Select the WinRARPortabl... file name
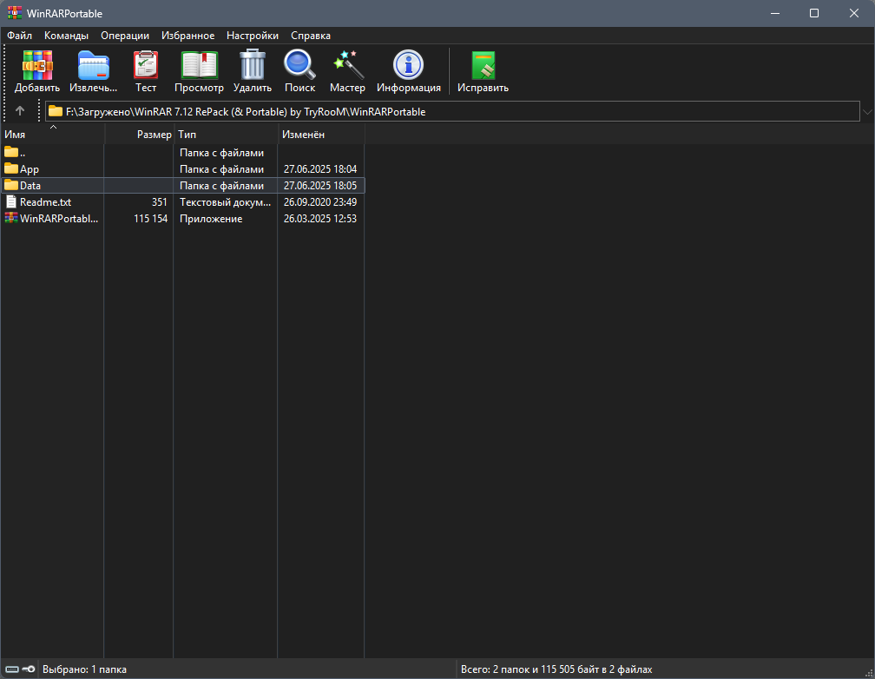Viewport: 875px width, 679px height. tap(59, 218)
